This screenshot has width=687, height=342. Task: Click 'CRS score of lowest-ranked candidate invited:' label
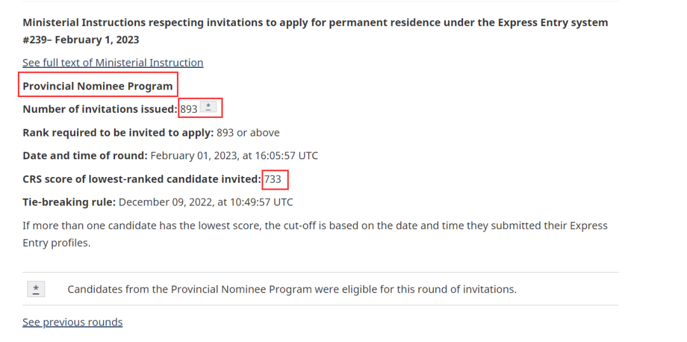click(142, 179)
